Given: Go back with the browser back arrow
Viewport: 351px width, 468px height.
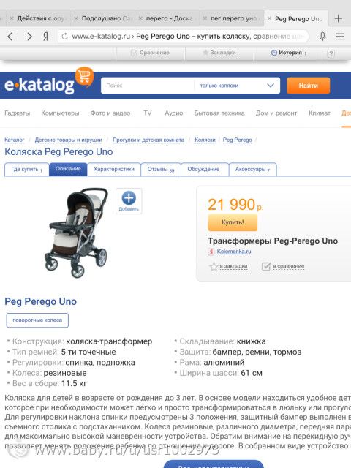Looking at the screenshot, I should 10,37.
